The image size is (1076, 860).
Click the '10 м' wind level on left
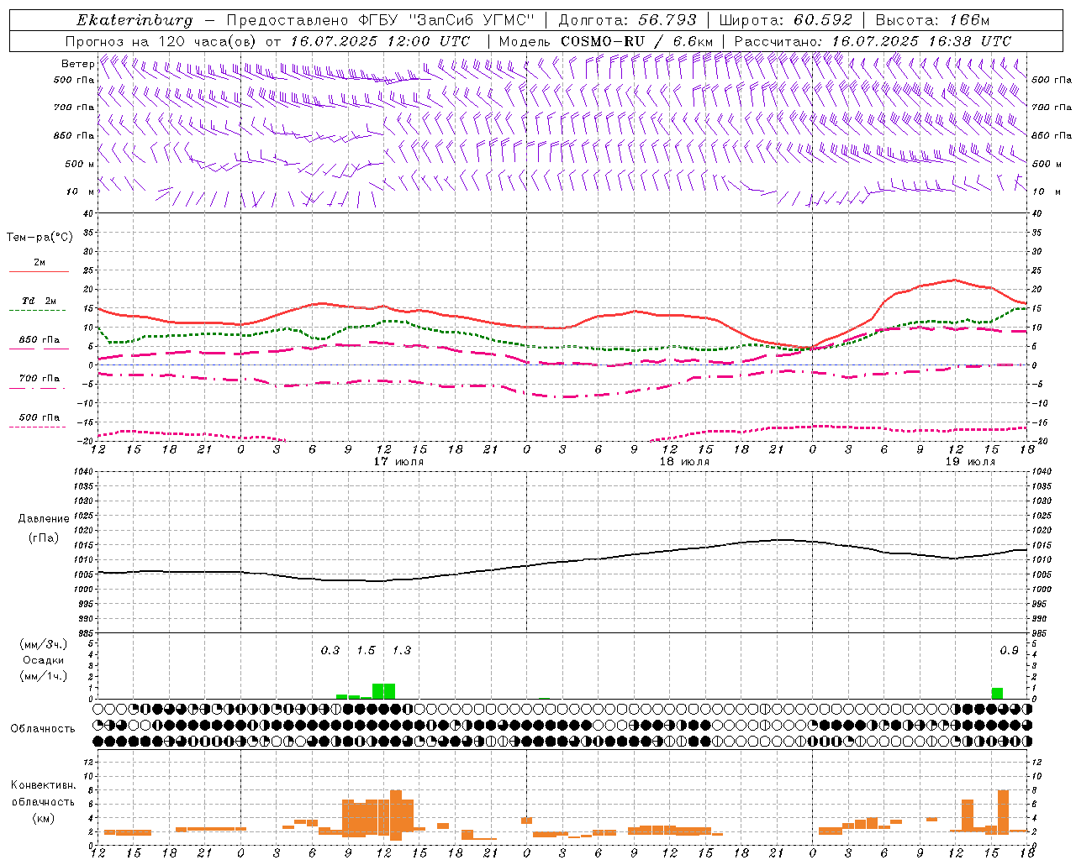(x=82, y=191)
